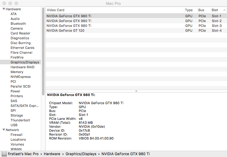The width and height of the screenshot is (227, 157).
Task: Click the Mac Pro computer icon in path bar
Action: coord(4,154)
